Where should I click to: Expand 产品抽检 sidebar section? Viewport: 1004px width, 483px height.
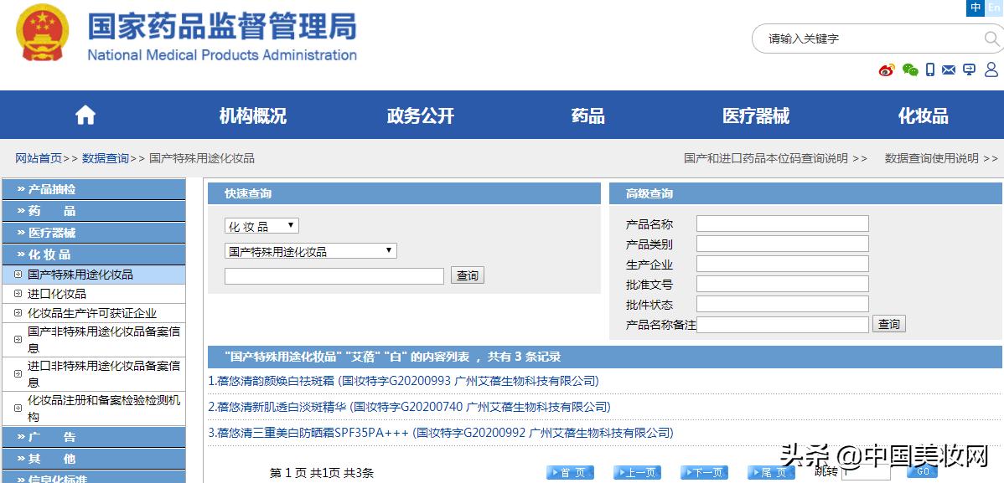click(x=94, y=189)
